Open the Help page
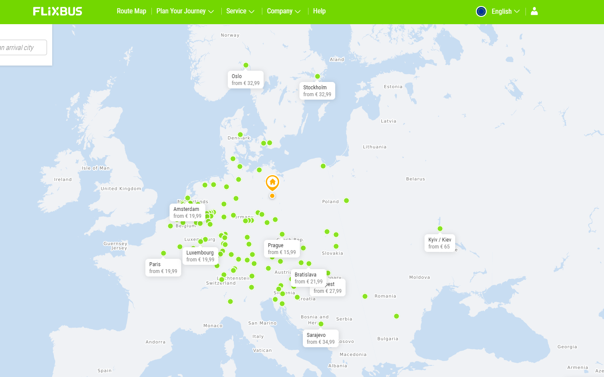The image size is (604, 377). 319,11
